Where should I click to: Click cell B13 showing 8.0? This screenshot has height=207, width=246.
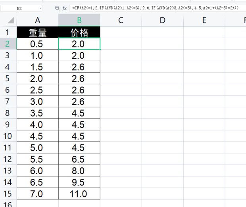pos(79,171)
